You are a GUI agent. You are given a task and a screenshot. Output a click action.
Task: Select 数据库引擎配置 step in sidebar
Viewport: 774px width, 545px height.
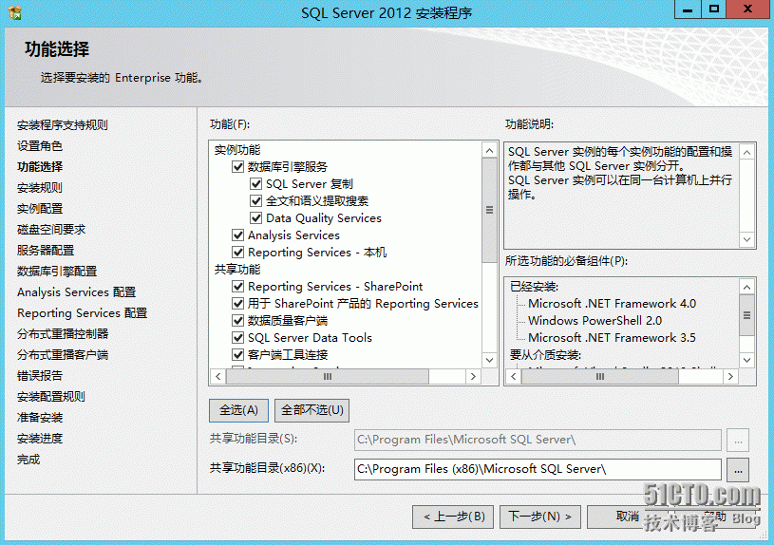click(x=57, y=272)
